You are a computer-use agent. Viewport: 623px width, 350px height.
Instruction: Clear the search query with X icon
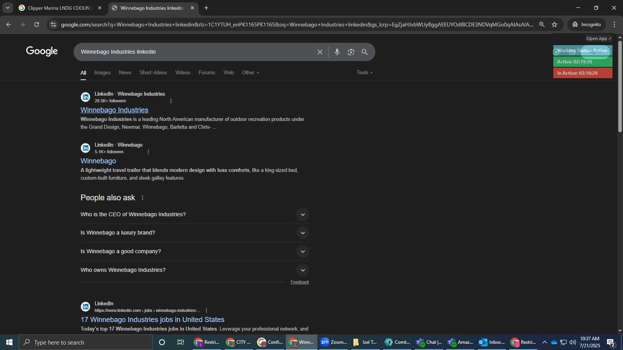click(x=320, y=52)
